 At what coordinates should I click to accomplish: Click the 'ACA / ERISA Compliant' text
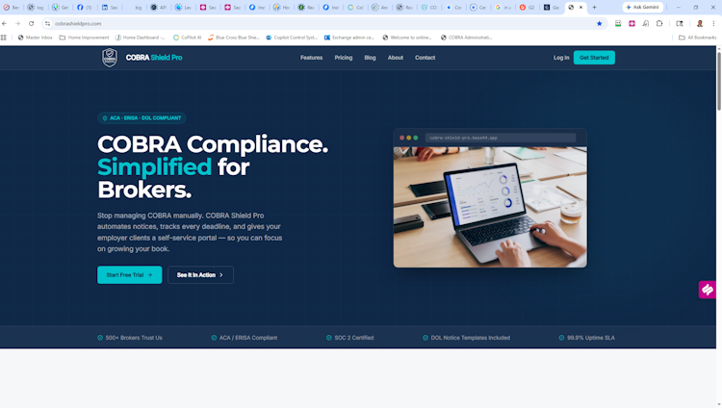coord(248,338)
